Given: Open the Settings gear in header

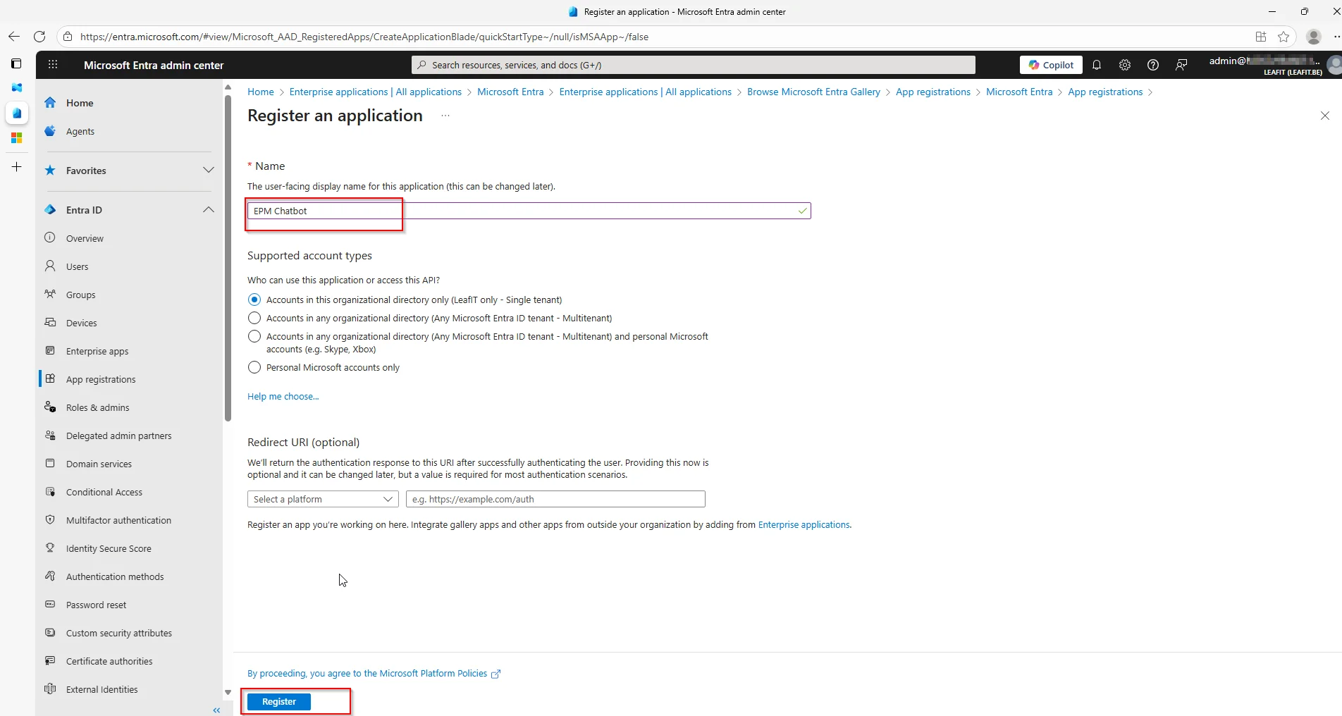Looking at the screenshot, I should [1125, 65].
